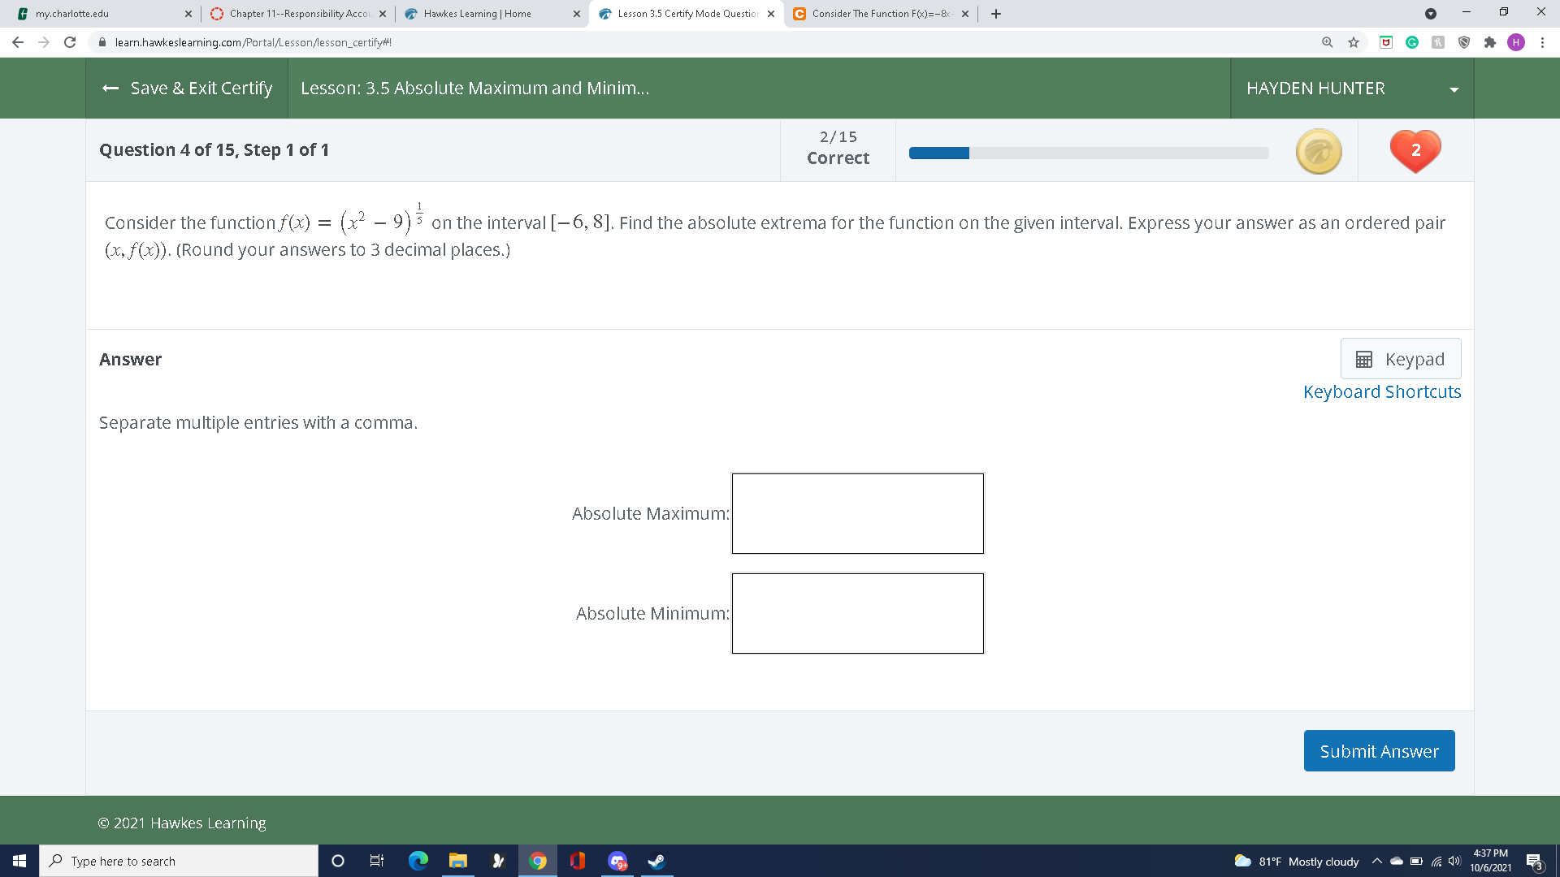1560x877 pixels.
Task: Click the Submit Answer button
Action: (x=1379, y=750)
